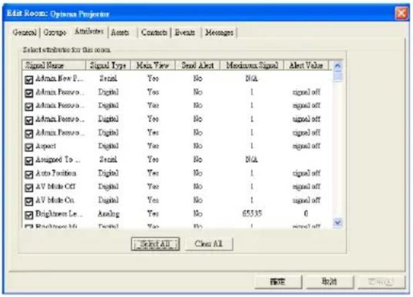This screenshot has width=413, height=297.
Task: Click the Clear All button
Action: click(209, 244)
